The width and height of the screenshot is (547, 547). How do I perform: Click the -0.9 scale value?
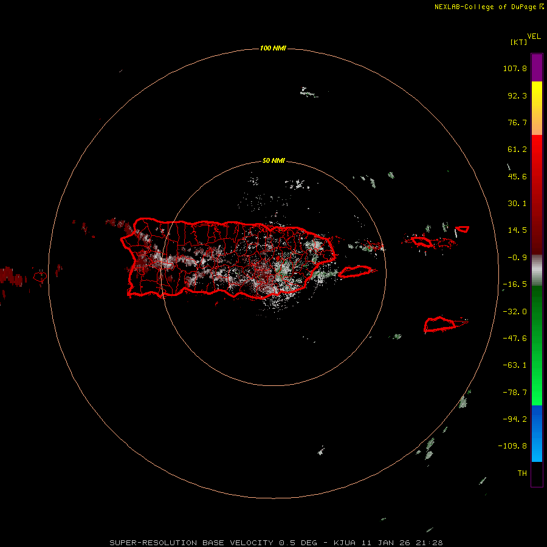click(517, 258)
